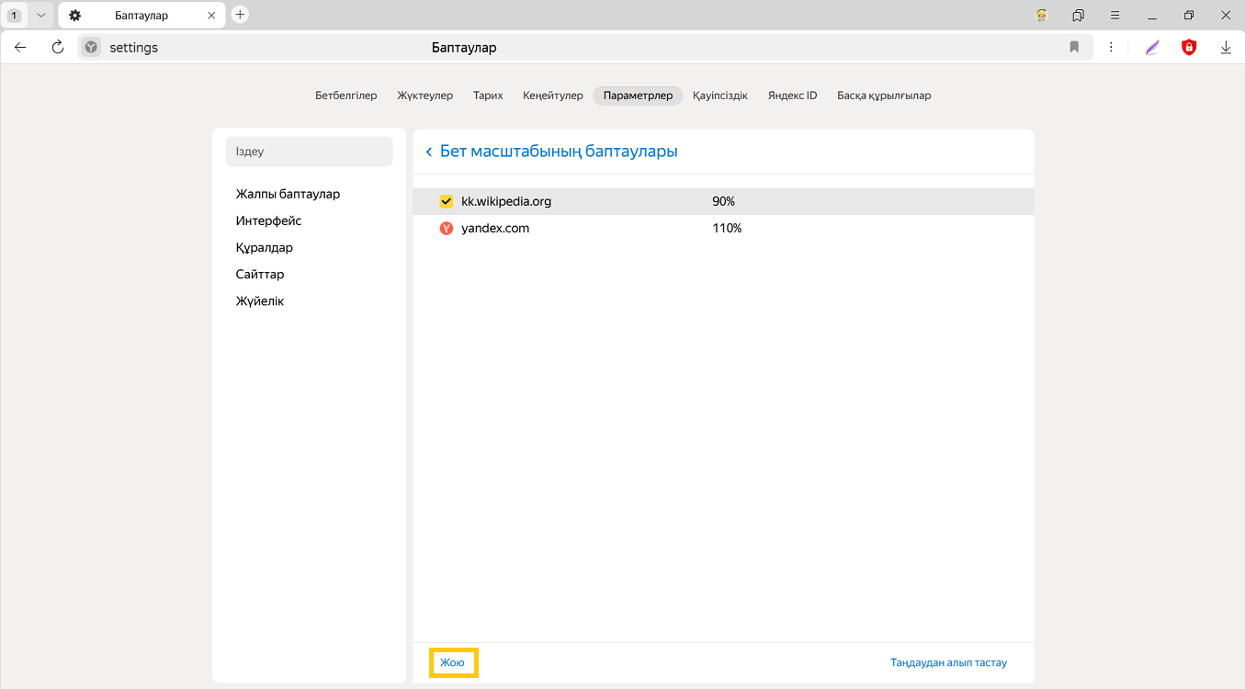Click the Іздеу search field
1245x689 pixels.
pos(309,152)
